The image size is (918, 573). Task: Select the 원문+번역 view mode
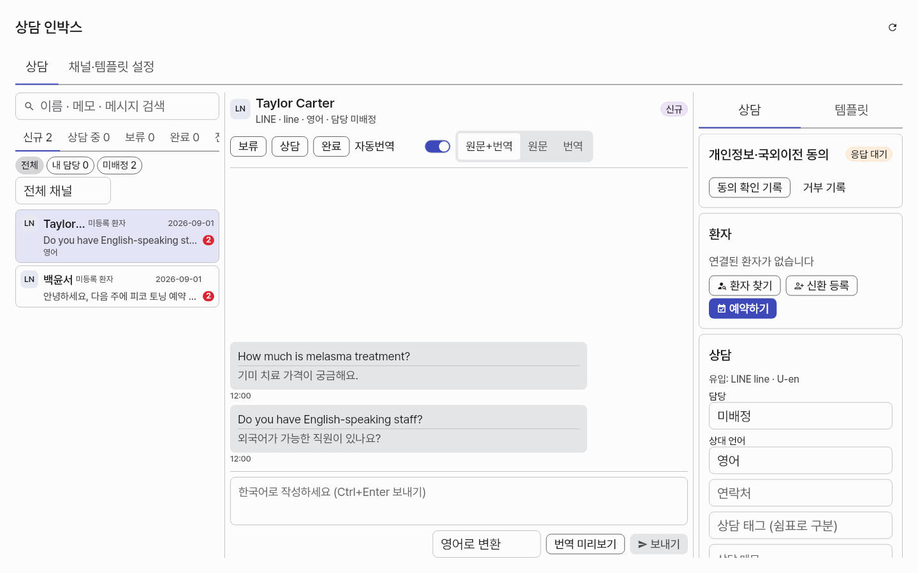(x=489, y=146)
